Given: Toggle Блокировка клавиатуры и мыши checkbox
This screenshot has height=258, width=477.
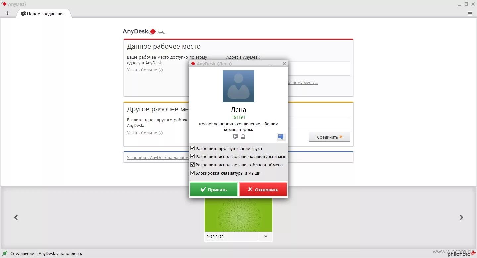Looking at the screenshot, I should (193, 173).
